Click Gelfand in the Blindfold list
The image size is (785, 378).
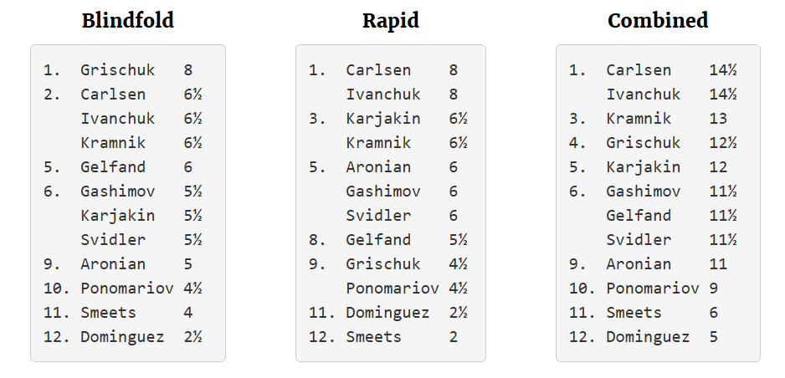[x=113, y=167]
